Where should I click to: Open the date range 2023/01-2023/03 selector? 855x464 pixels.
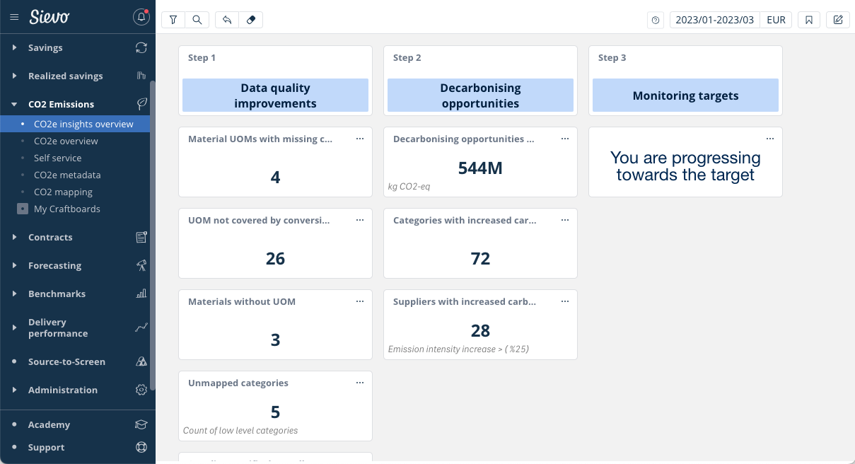[x=714, y=20]
